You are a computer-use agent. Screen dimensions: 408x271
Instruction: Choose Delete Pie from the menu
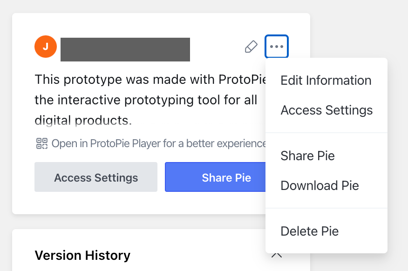coord(309,231)
